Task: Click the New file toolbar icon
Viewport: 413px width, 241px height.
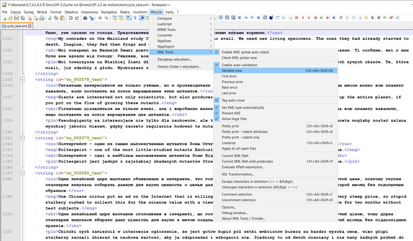Action: click(x=4, y=18)
